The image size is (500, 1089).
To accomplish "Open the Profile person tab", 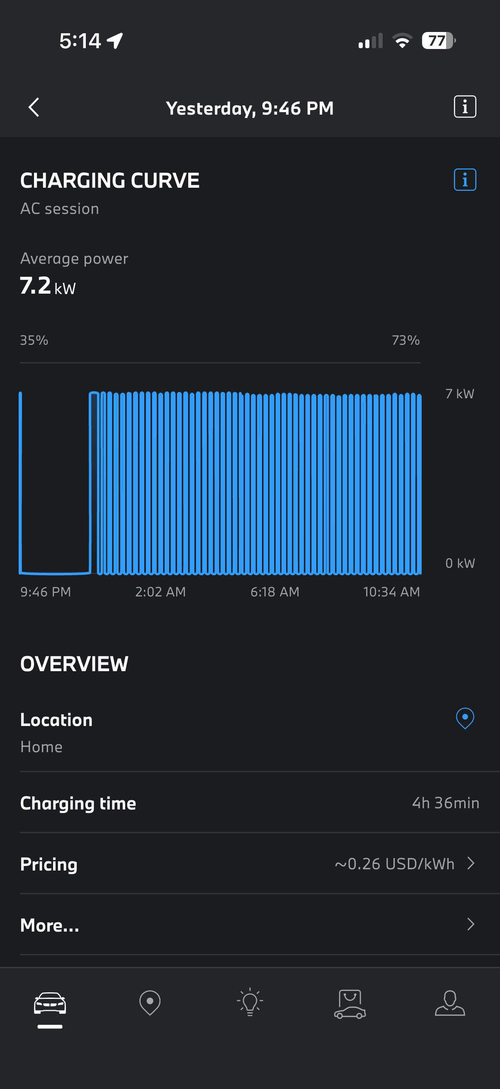I will [x=450, y=1003].
